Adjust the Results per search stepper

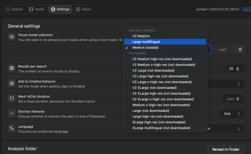point(238,69)
